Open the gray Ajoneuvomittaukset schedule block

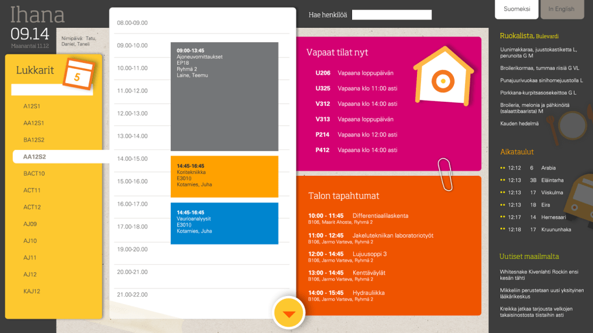pos(224,97)
